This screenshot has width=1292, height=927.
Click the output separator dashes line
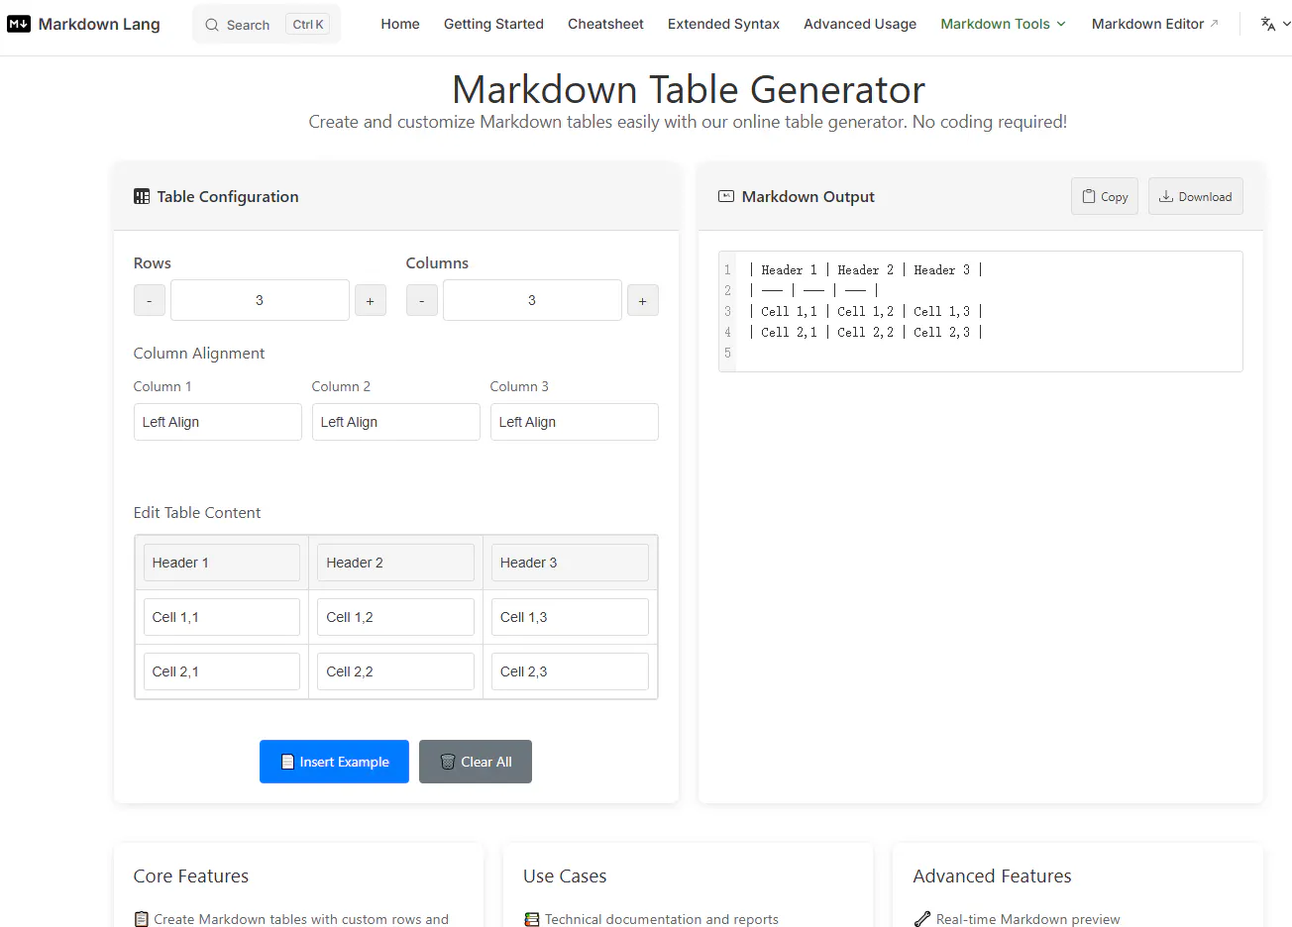[x=813, y=290]
